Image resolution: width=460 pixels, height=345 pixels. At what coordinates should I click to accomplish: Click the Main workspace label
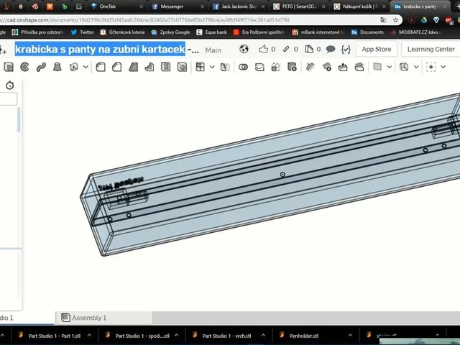point(213,50)
